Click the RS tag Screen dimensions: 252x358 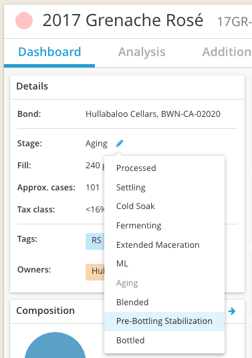(x=95, y=241)
